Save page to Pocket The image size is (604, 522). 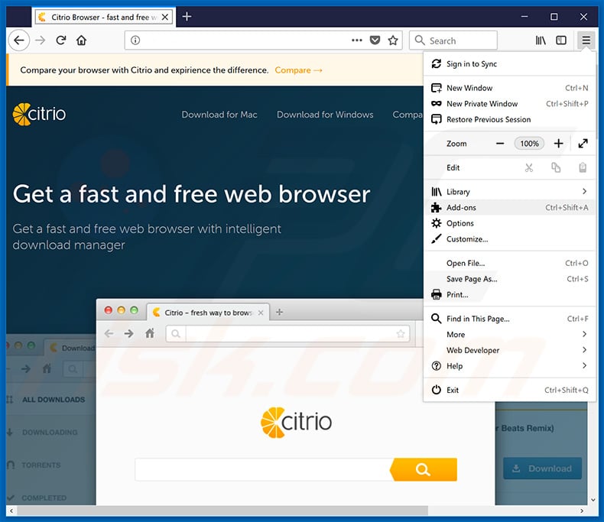click(375, 40)
